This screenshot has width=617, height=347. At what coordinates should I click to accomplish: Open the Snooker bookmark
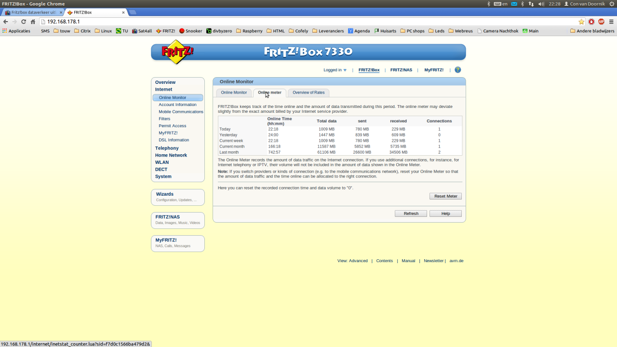click(x=190, y=31)
